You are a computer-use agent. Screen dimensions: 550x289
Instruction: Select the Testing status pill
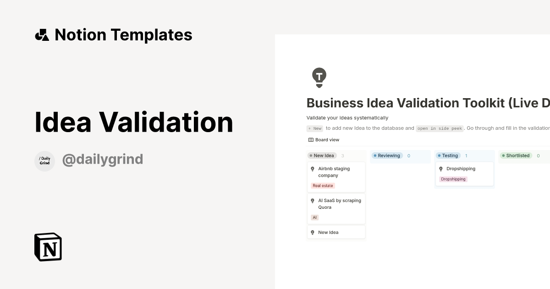click(448, 156)
